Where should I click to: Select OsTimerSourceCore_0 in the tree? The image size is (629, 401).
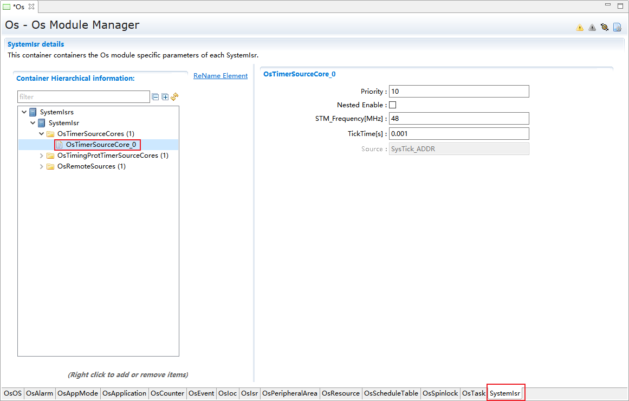coord(100,145)
